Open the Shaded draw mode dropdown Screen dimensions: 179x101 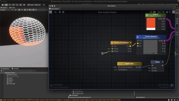(x=7, y=10)
